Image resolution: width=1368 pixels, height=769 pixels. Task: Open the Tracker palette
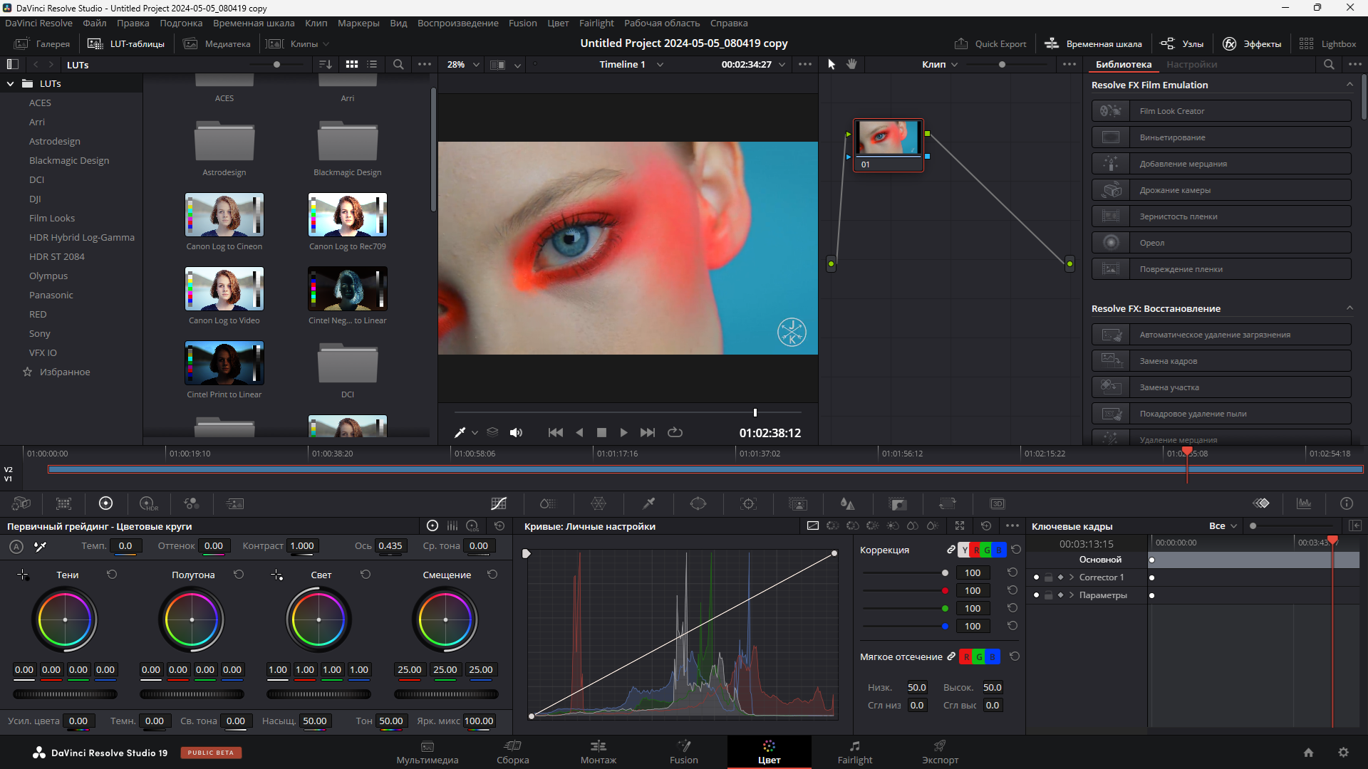[x=748, y=504]
